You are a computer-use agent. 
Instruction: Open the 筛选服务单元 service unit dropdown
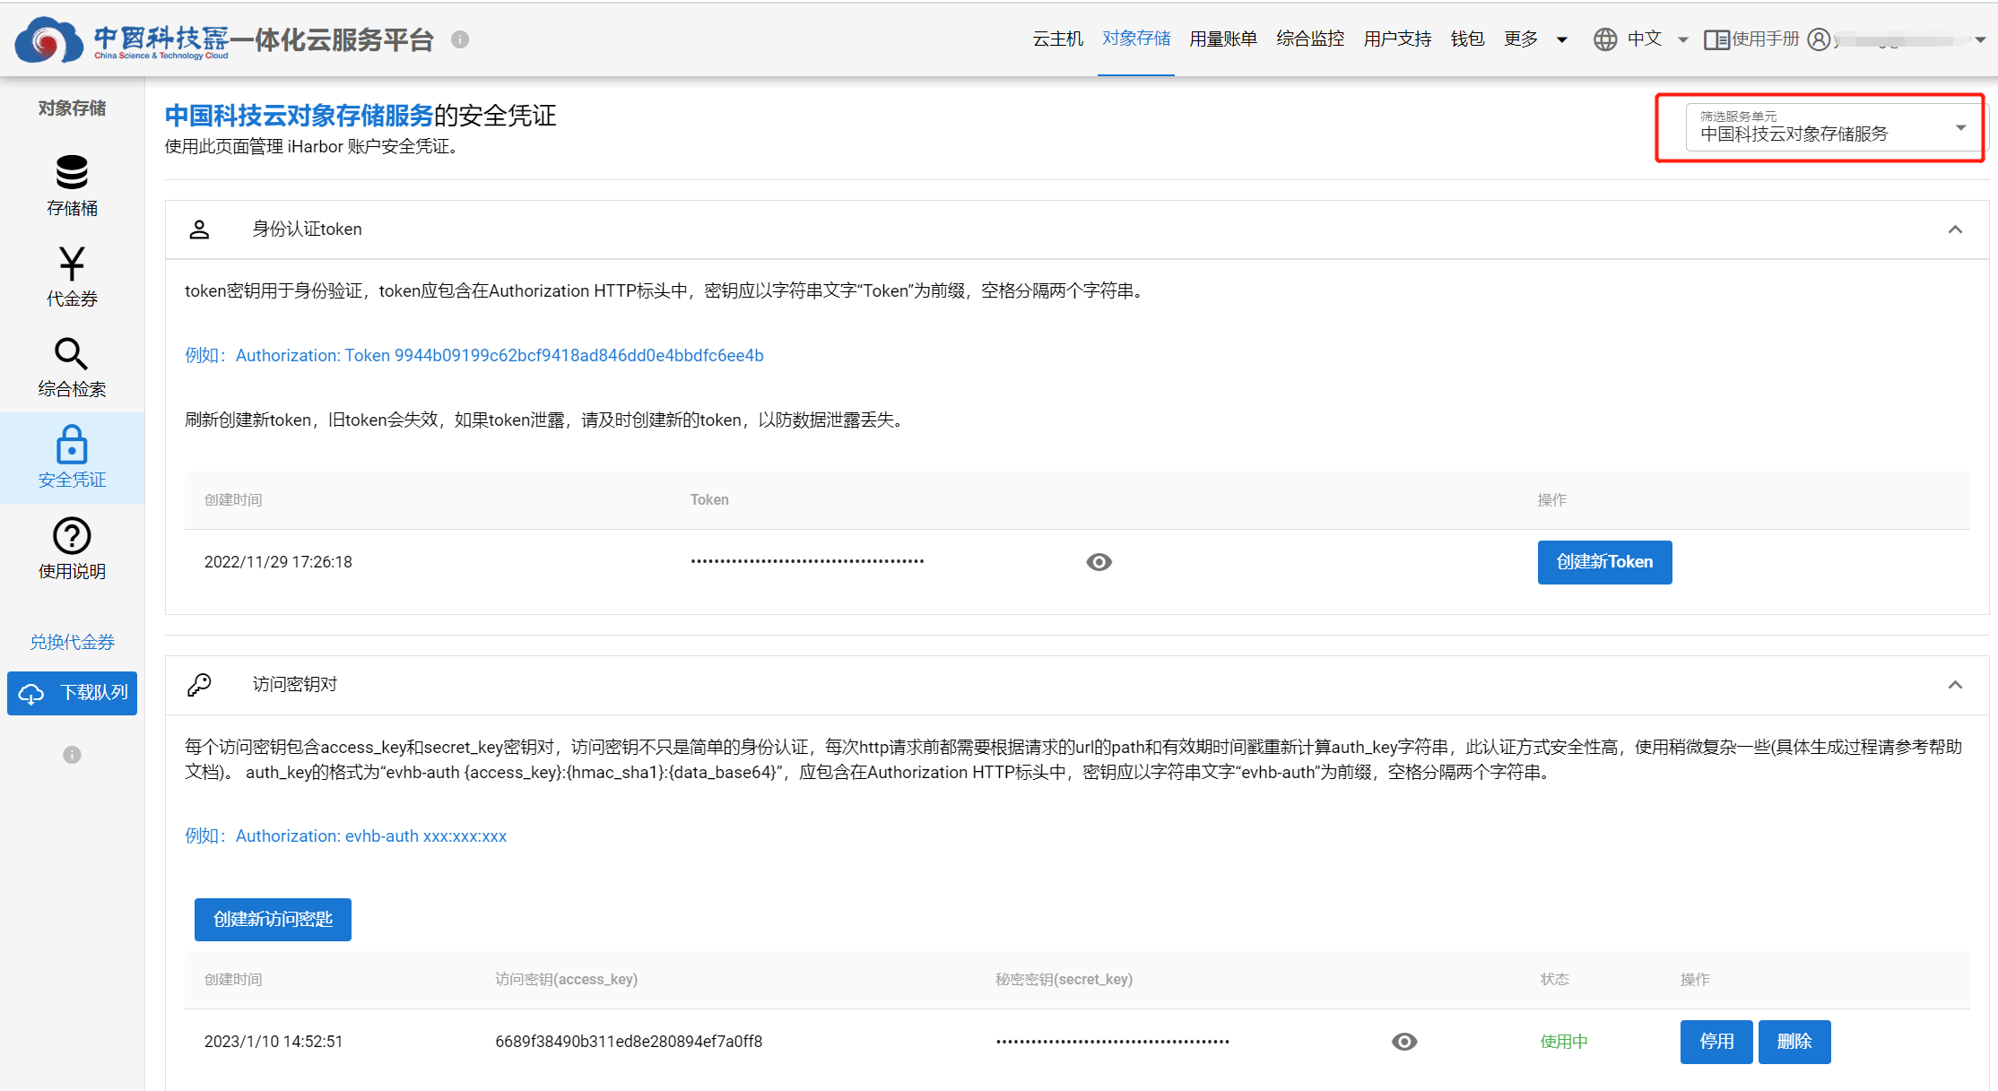click(x=1834, y=127)
